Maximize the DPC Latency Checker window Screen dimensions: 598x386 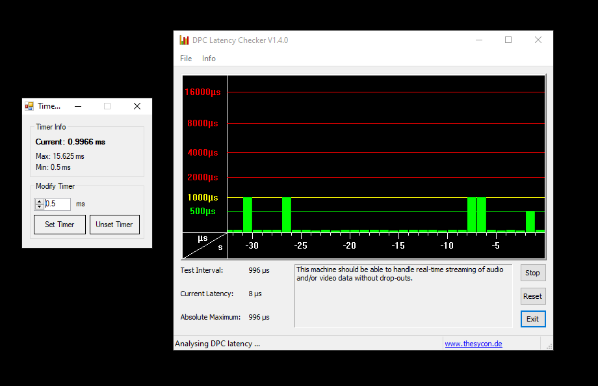coord(508,40)
